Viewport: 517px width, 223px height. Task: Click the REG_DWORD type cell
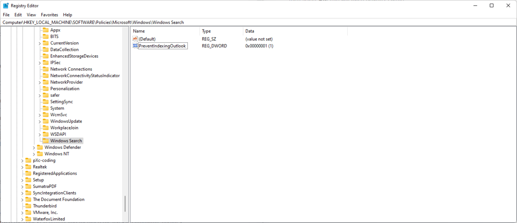point(214,46)
